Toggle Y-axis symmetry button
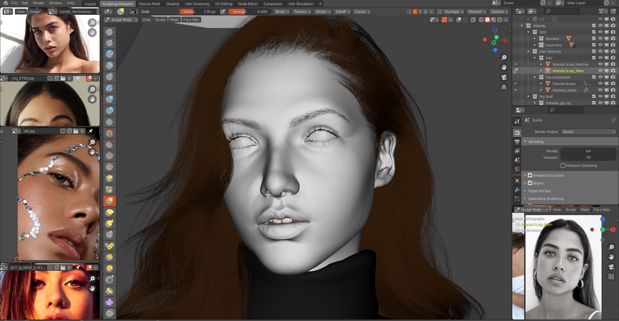The height and width of the screenshot is (321, 619). (x=420, y=12)
